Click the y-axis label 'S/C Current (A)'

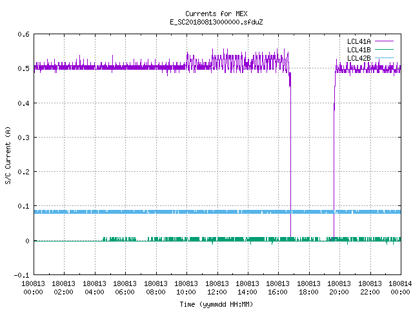coord(8,155)
